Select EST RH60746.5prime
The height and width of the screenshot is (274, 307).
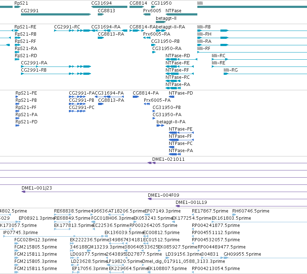pyautogui.click(x=251, y=211)
